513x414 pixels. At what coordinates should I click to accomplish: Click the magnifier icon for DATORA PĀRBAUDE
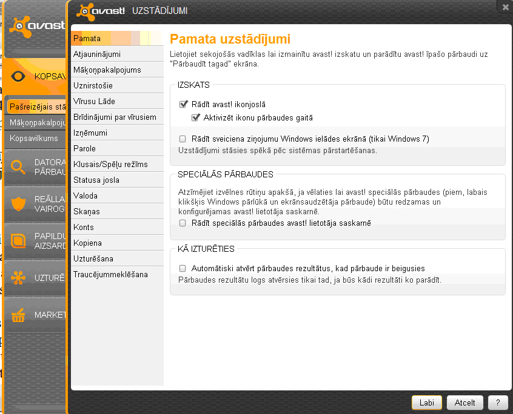pyautogui.click(x=18, y=167)
